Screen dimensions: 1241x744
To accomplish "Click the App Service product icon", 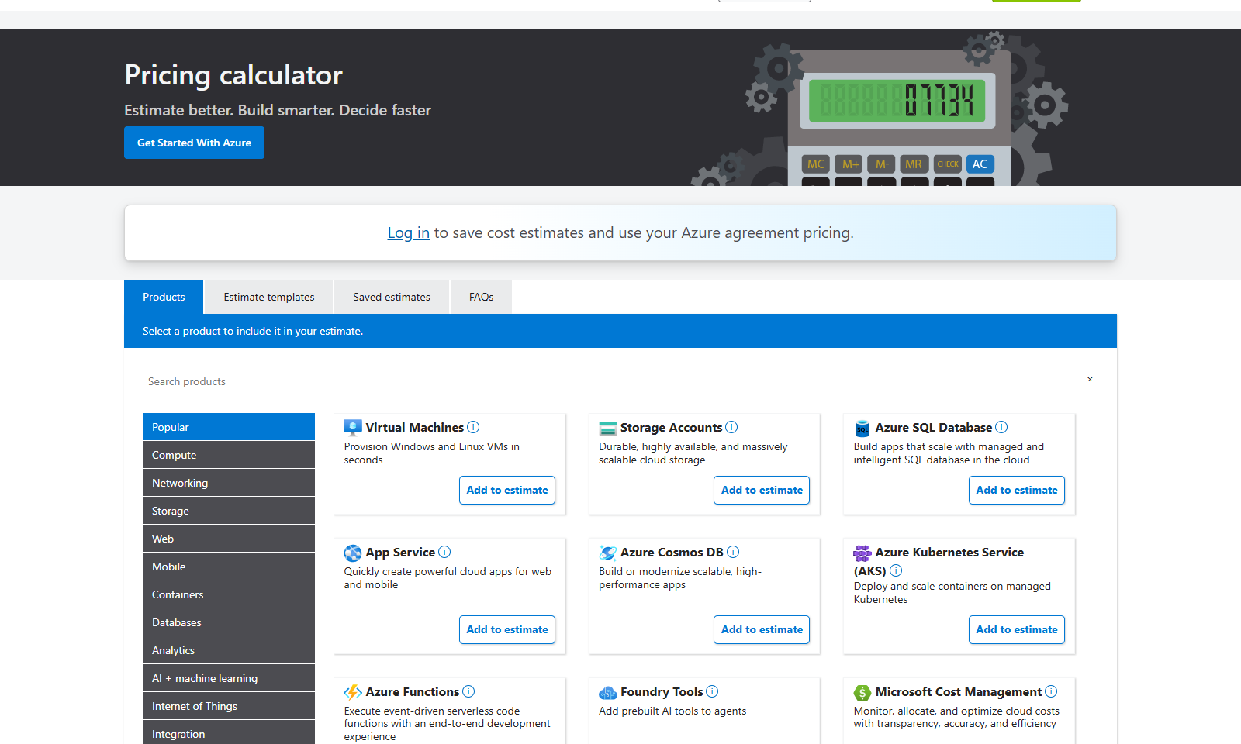I will point(353,553).
